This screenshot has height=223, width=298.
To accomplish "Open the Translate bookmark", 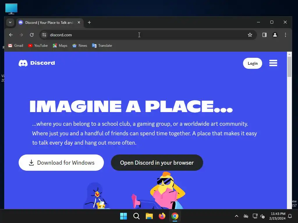I will pos(102,46).
